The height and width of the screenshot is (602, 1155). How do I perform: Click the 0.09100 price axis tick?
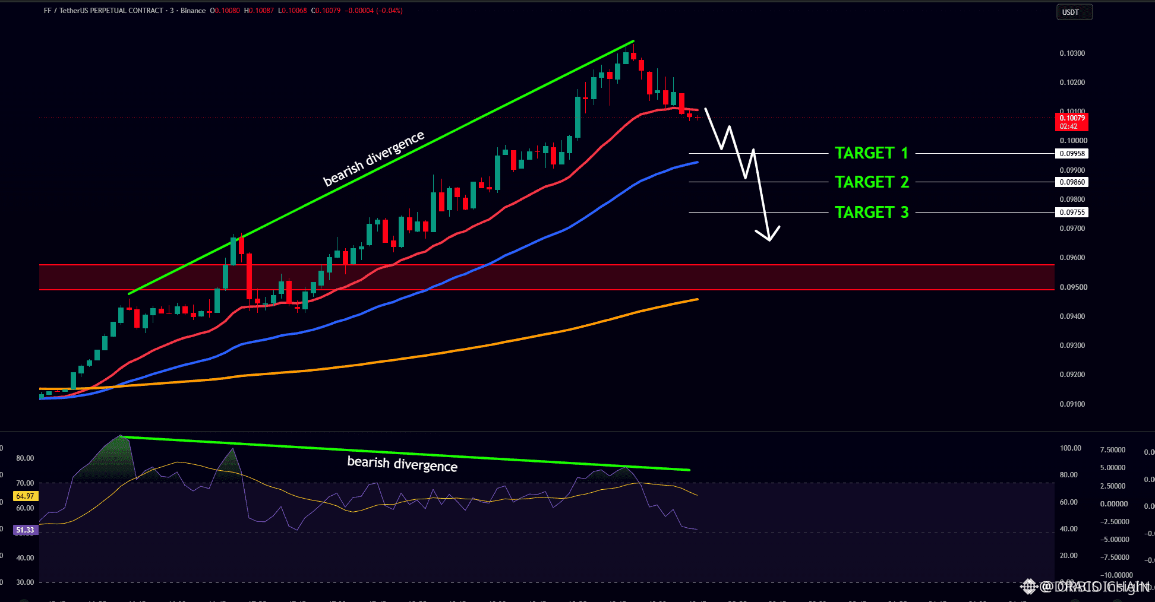click(x=1072, y=404)
